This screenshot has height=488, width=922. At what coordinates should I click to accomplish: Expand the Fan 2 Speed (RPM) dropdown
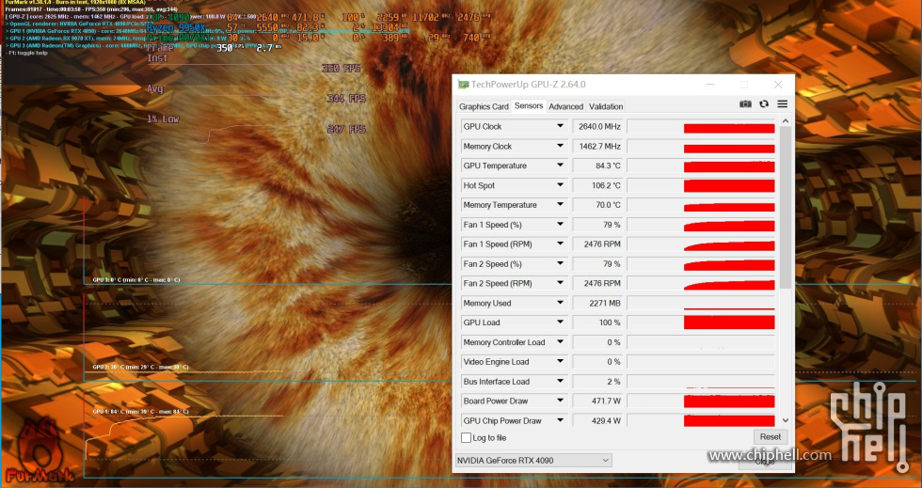(561, 283)
